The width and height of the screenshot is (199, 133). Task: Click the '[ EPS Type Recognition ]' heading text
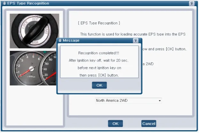coord(99,23)
